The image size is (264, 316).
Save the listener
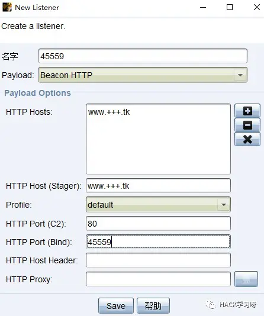(x=116, y=306)
